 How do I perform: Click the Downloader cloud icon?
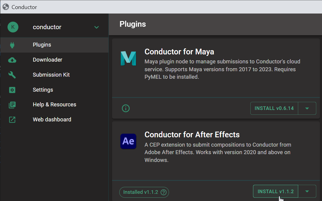coord(12,60)
